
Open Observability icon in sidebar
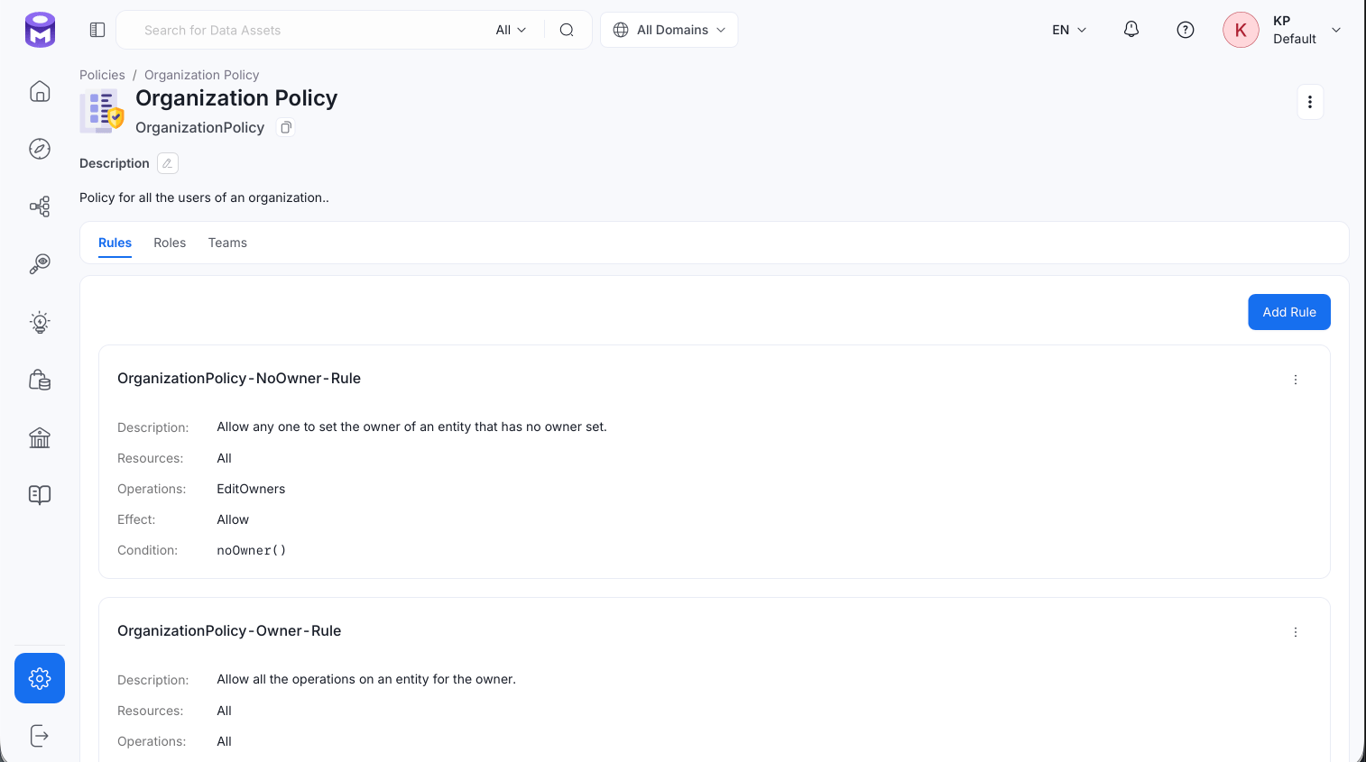(40, 264)
